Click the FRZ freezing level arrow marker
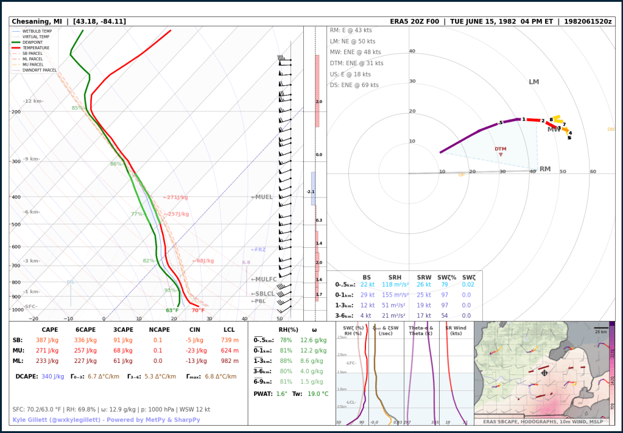623x433 pixels. (258, 250)
